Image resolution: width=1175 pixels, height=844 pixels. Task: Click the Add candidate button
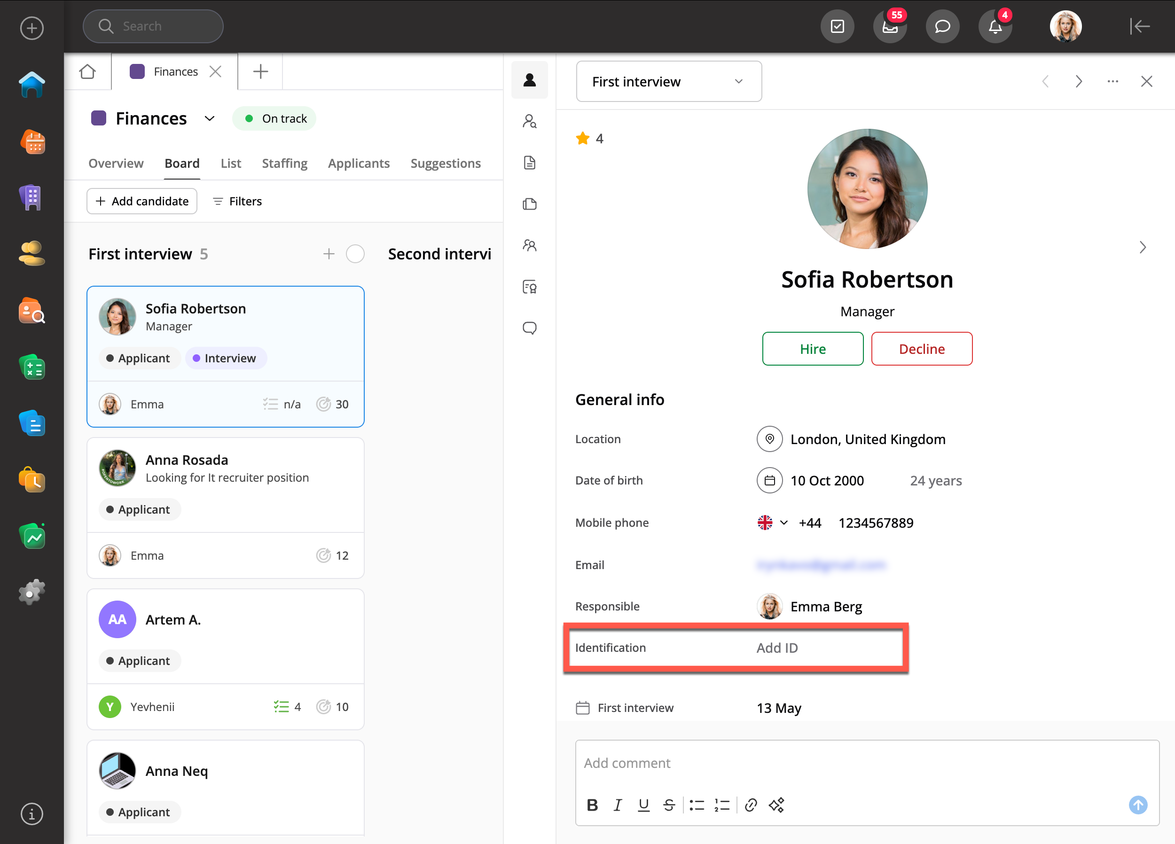click(x=142, y=201)
